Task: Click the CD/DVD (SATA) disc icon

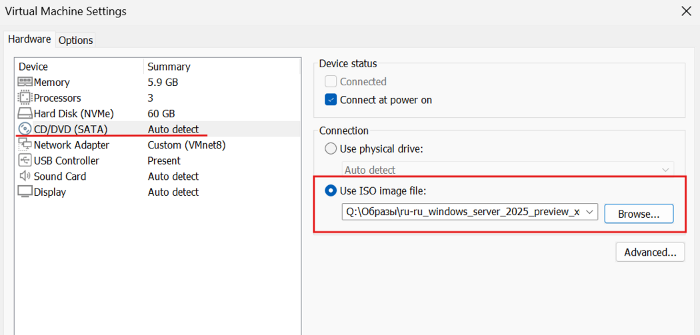Action: (25, 129)
